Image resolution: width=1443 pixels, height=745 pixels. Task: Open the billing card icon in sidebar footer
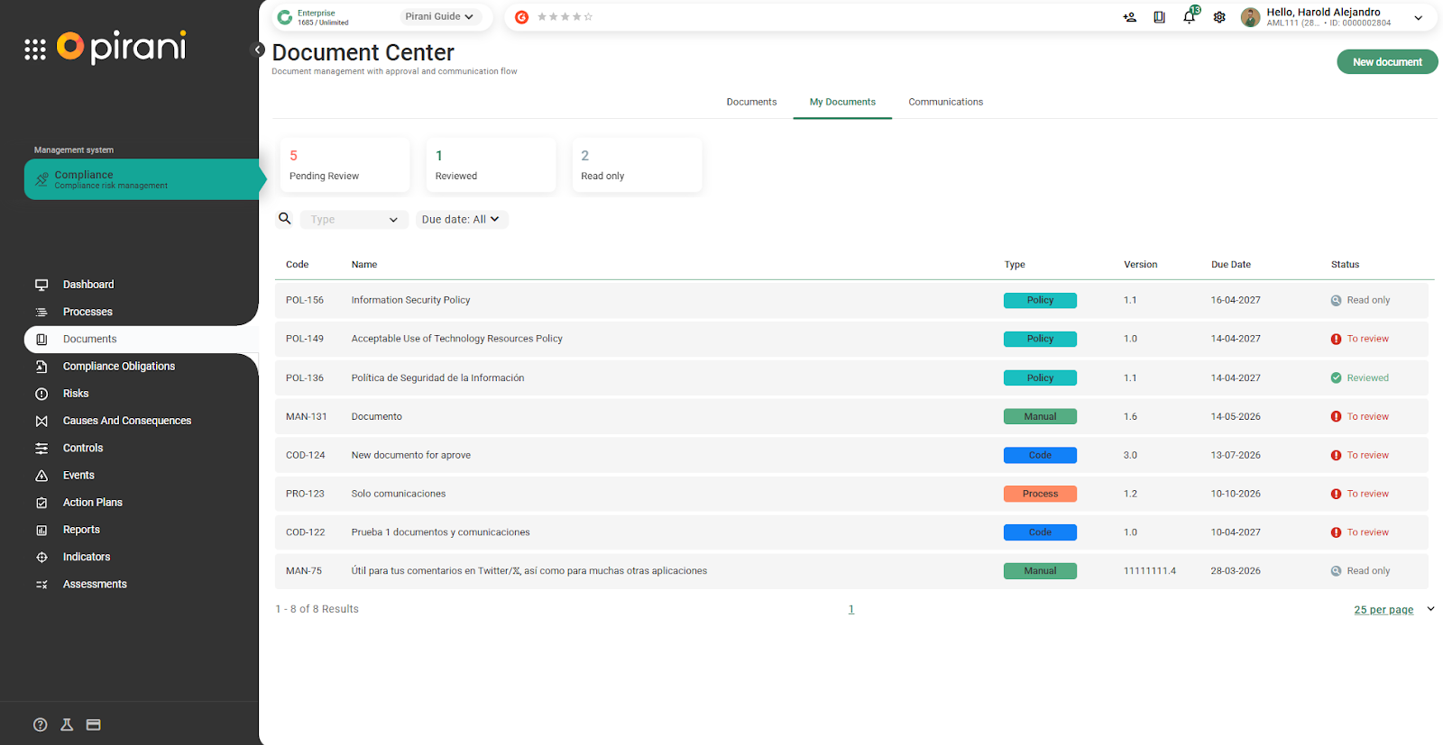[94, 724]
